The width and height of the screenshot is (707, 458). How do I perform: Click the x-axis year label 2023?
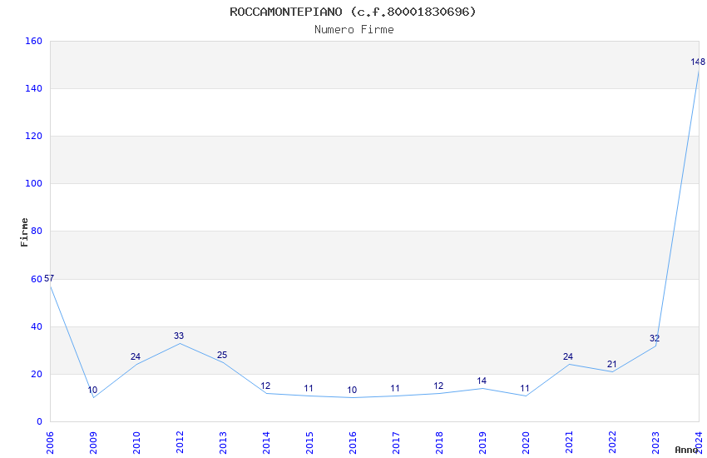tap(655, 443)
